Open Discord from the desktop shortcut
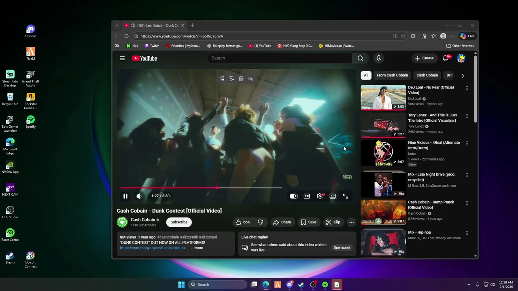 [31, 32]
